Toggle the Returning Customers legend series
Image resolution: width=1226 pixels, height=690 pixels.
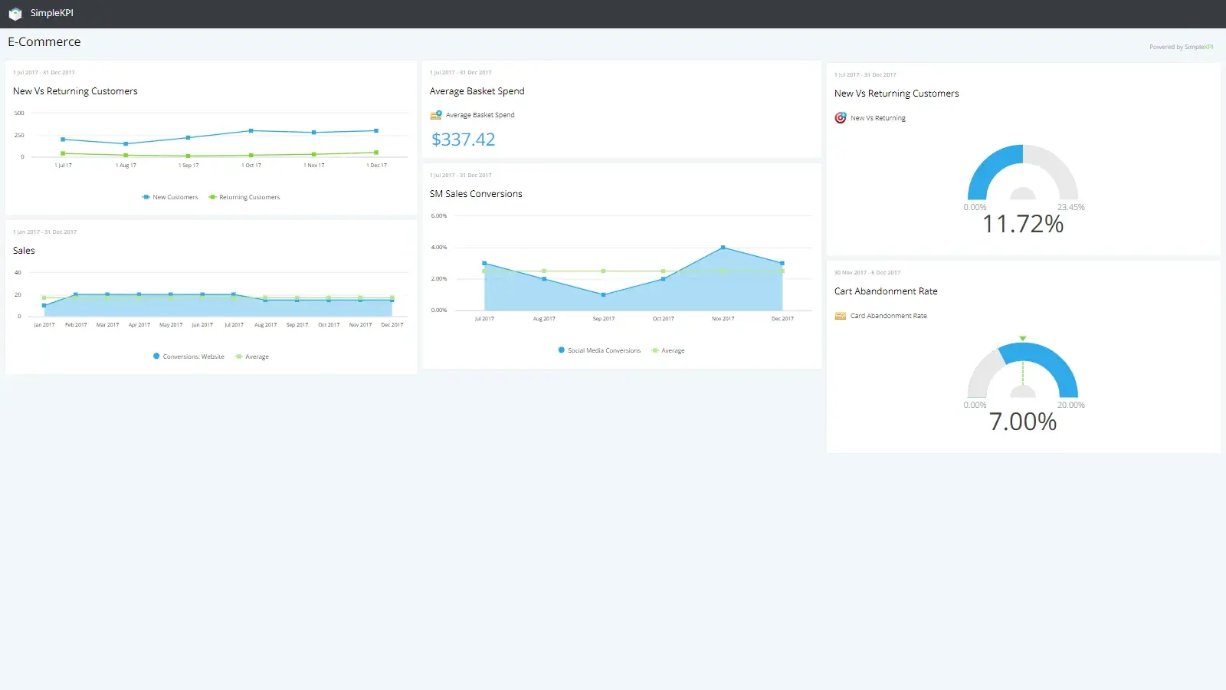[244, 197]
